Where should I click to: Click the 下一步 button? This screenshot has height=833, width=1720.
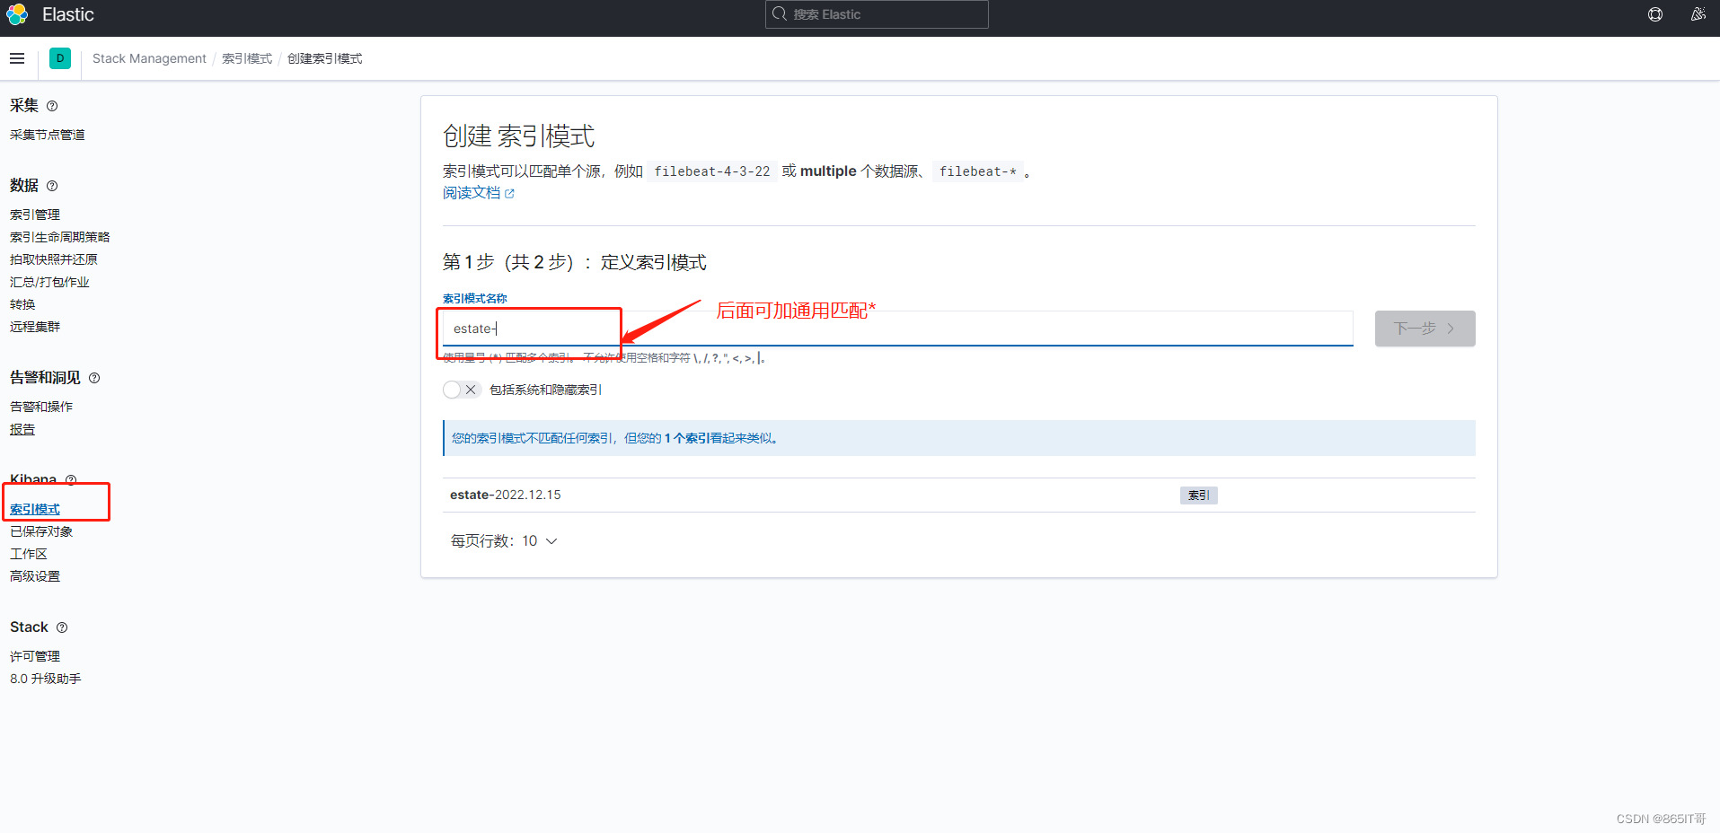click(1425, 329)
